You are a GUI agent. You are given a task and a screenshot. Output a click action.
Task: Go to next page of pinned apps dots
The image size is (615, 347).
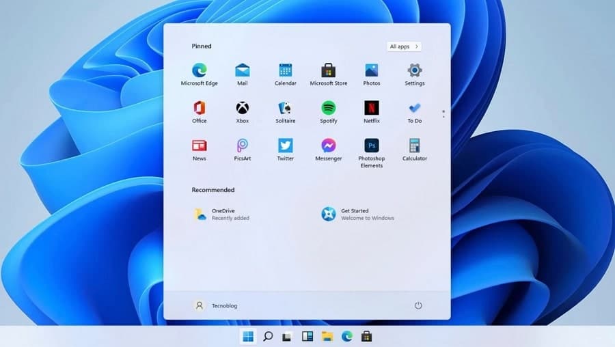(x=443, y=116)
